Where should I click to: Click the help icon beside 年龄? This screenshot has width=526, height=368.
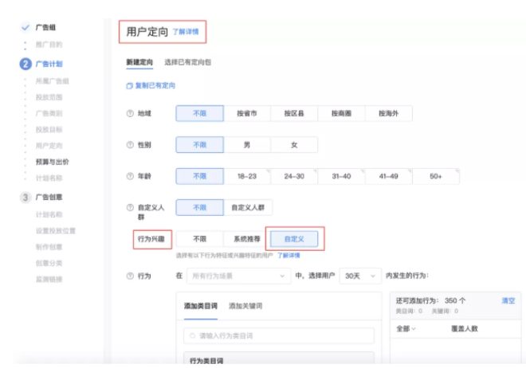point(130,176)
